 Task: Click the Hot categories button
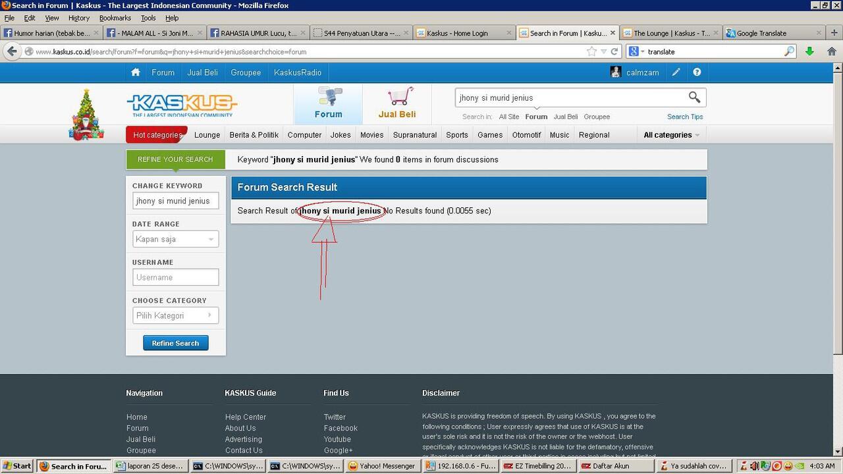(x=157, y=135)
